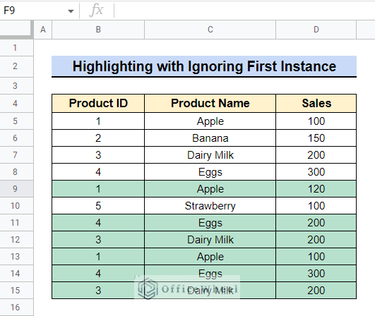Select the Product Name header cell
Viewport: 375px width, 316px height.
(210, 103)
